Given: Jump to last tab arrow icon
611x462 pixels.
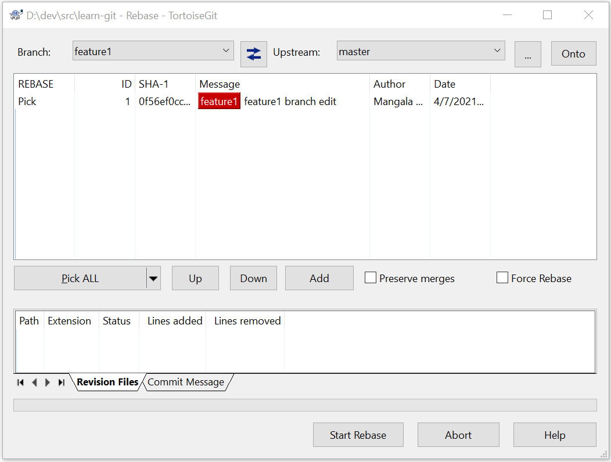Looking at the screenshot, I should [61, 382].
